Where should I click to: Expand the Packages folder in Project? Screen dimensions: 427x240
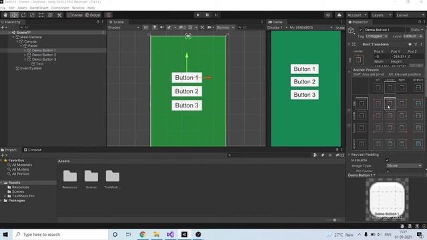tap(1, 201)
